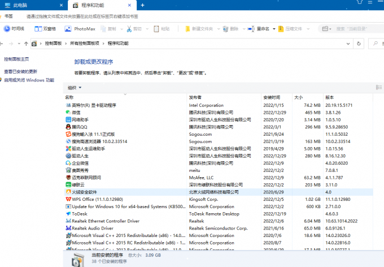The height and width of the screenshot is (267, 384).
Task: Open the 组织 organize dropdown
Action: click(75, 88)
